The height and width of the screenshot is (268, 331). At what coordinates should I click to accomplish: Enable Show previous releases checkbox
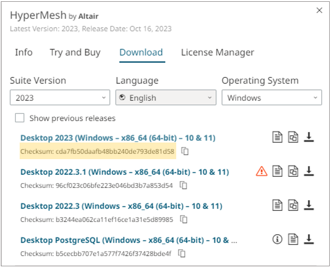pyautogui.click(x=20, y=118)
